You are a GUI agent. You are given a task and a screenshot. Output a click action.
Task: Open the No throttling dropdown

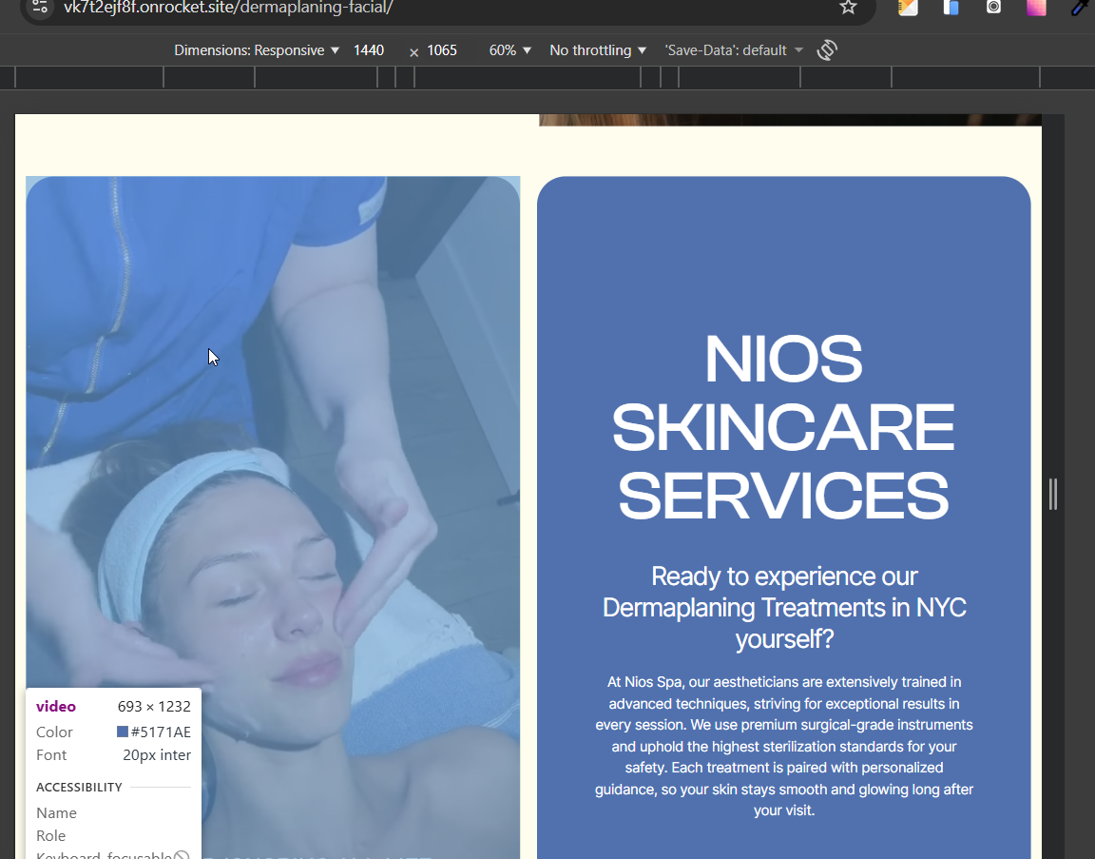(598, 50)
